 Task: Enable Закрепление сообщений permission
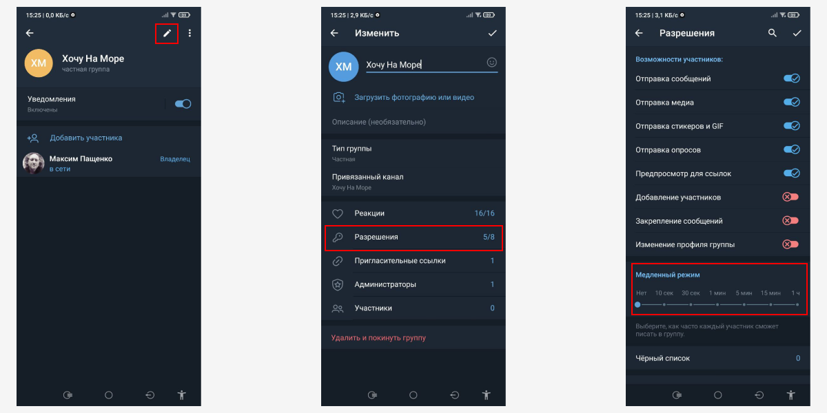point(790,221)
